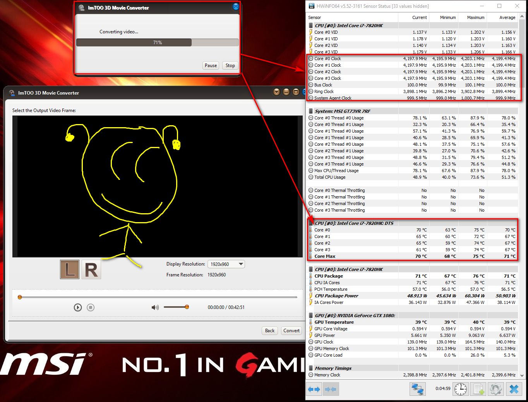Mute audio with the speaker icon

click(155, 307)
